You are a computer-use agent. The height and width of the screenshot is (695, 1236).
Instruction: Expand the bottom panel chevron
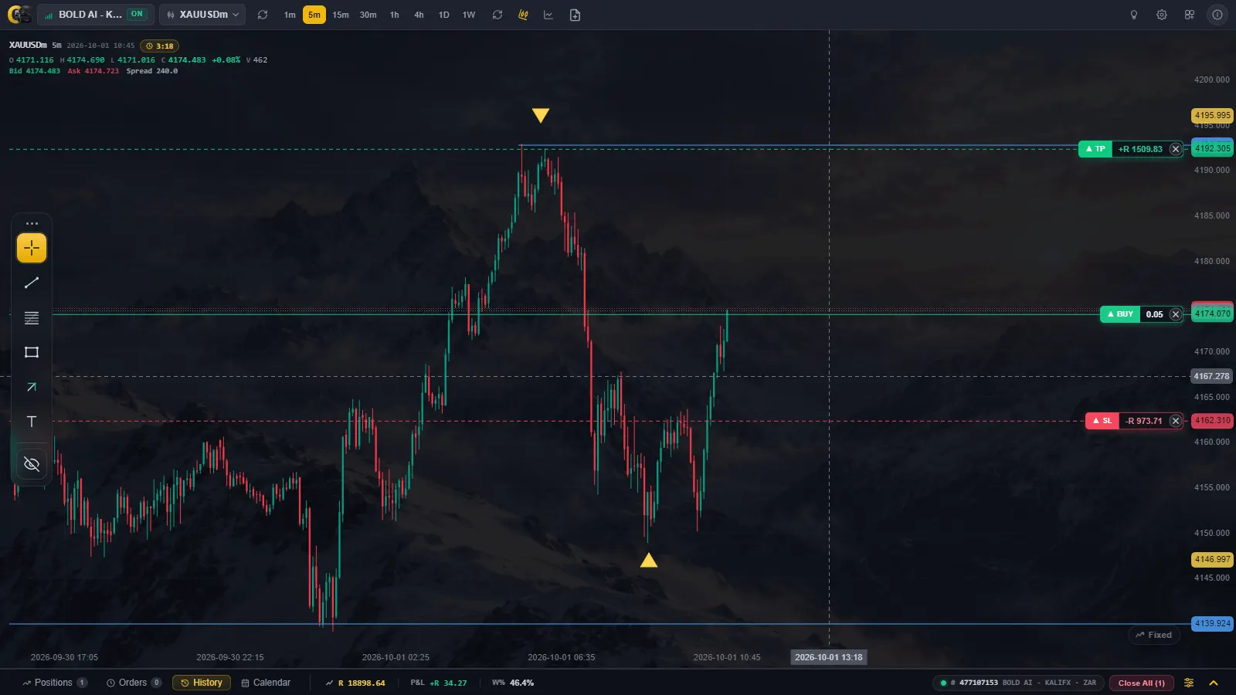[1214, 683]
